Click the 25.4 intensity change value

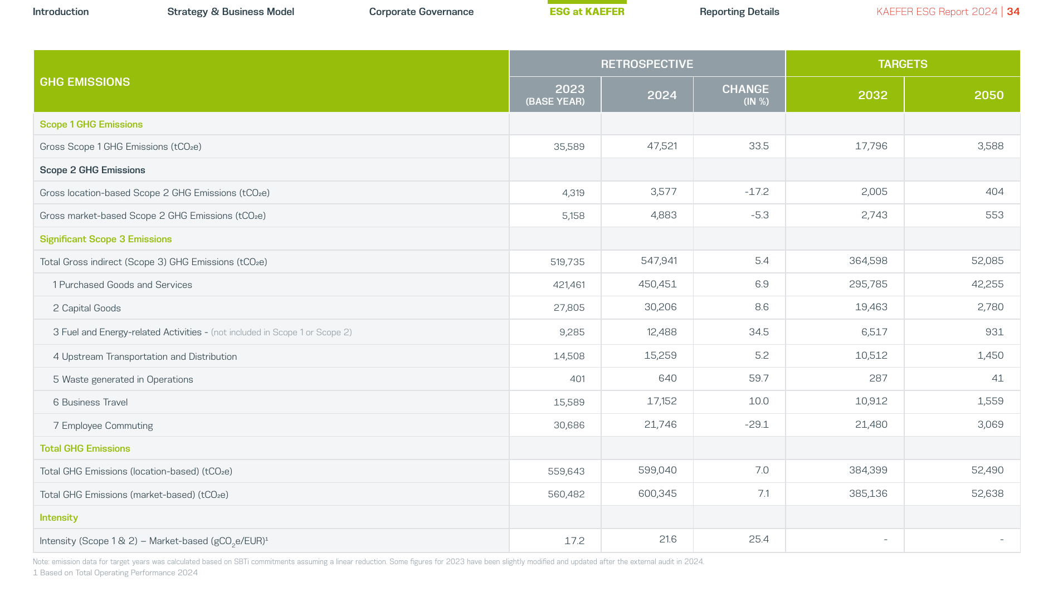tap(759, 539)
